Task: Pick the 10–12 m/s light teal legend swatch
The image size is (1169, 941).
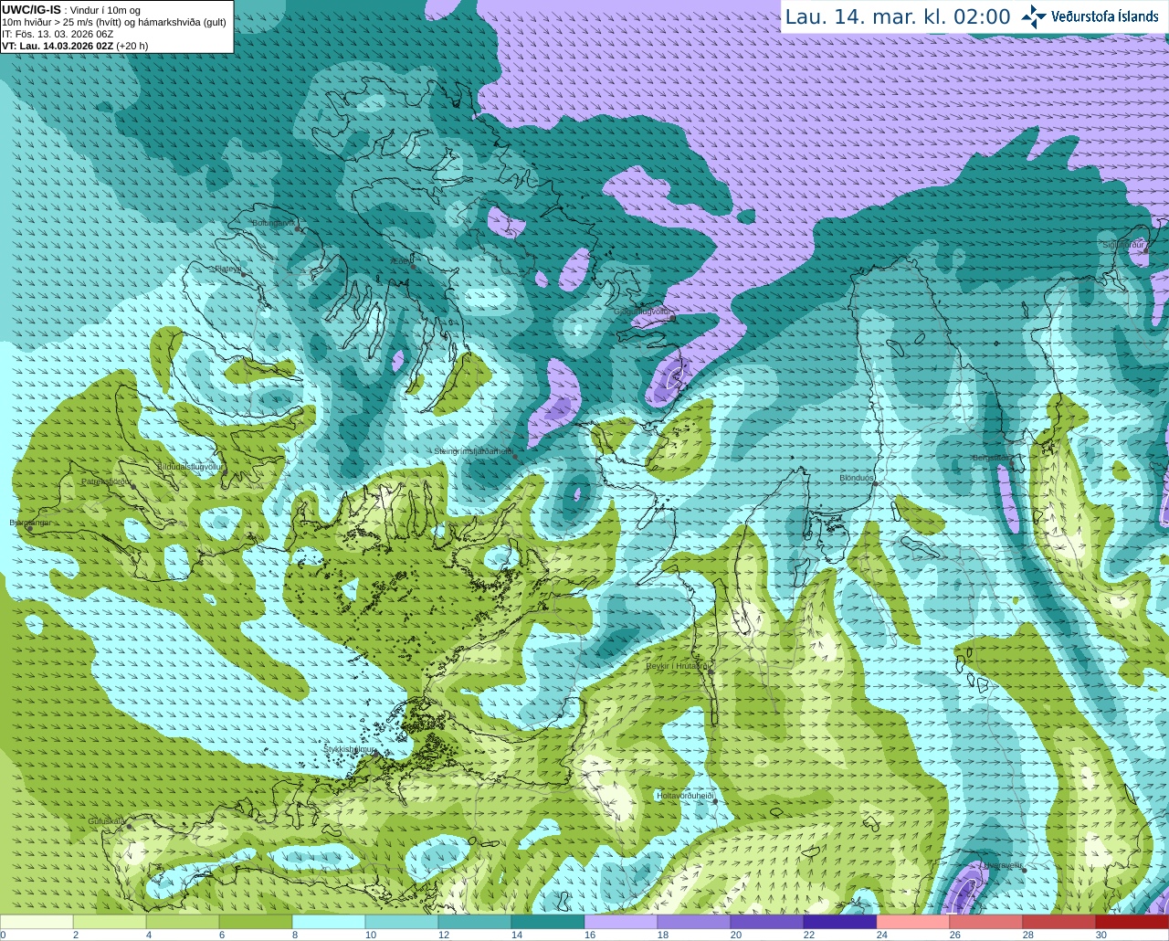Action: tap(402, 922)
